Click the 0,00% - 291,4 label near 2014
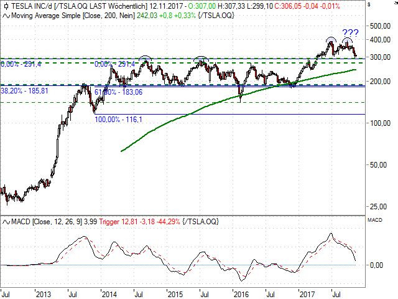This screenshot has height=299, width=398. (114, 64)
